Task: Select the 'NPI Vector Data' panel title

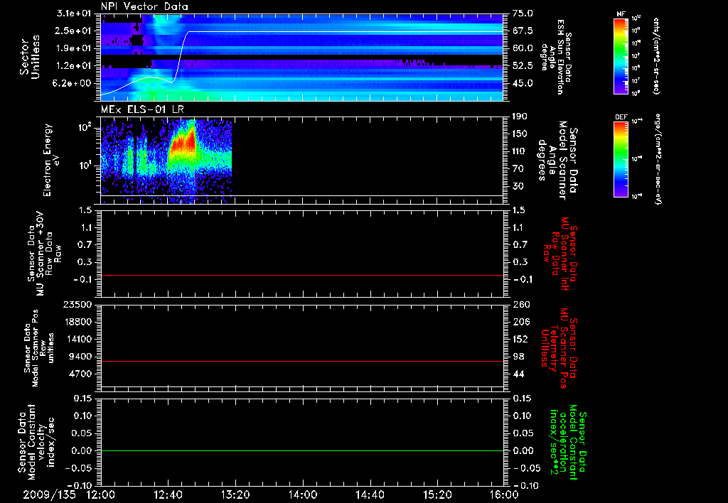Action: click(x=144, y=6)
